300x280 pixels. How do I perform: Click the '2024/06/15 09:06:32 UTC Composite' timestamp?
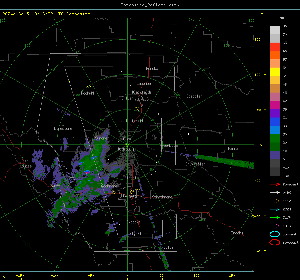coord(46,14)
